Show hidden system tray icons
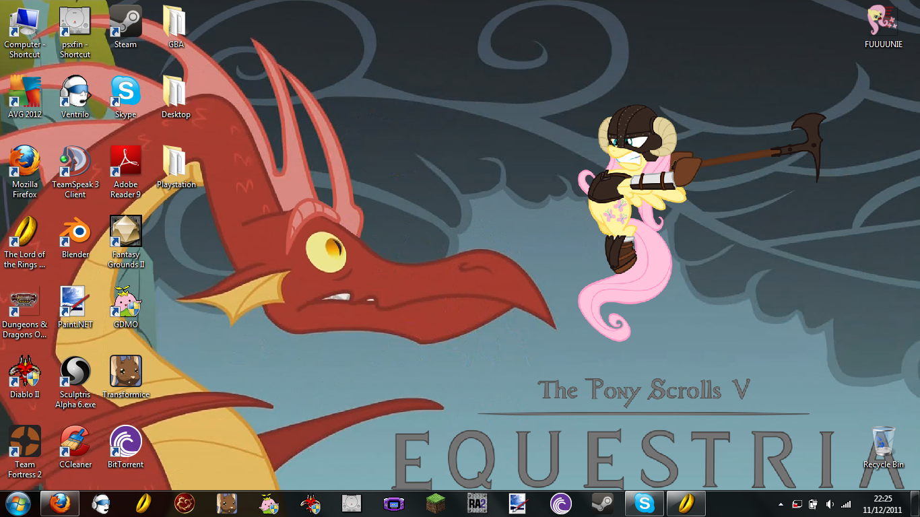This screenshot has width=920, height=517. tap(781, 504)
